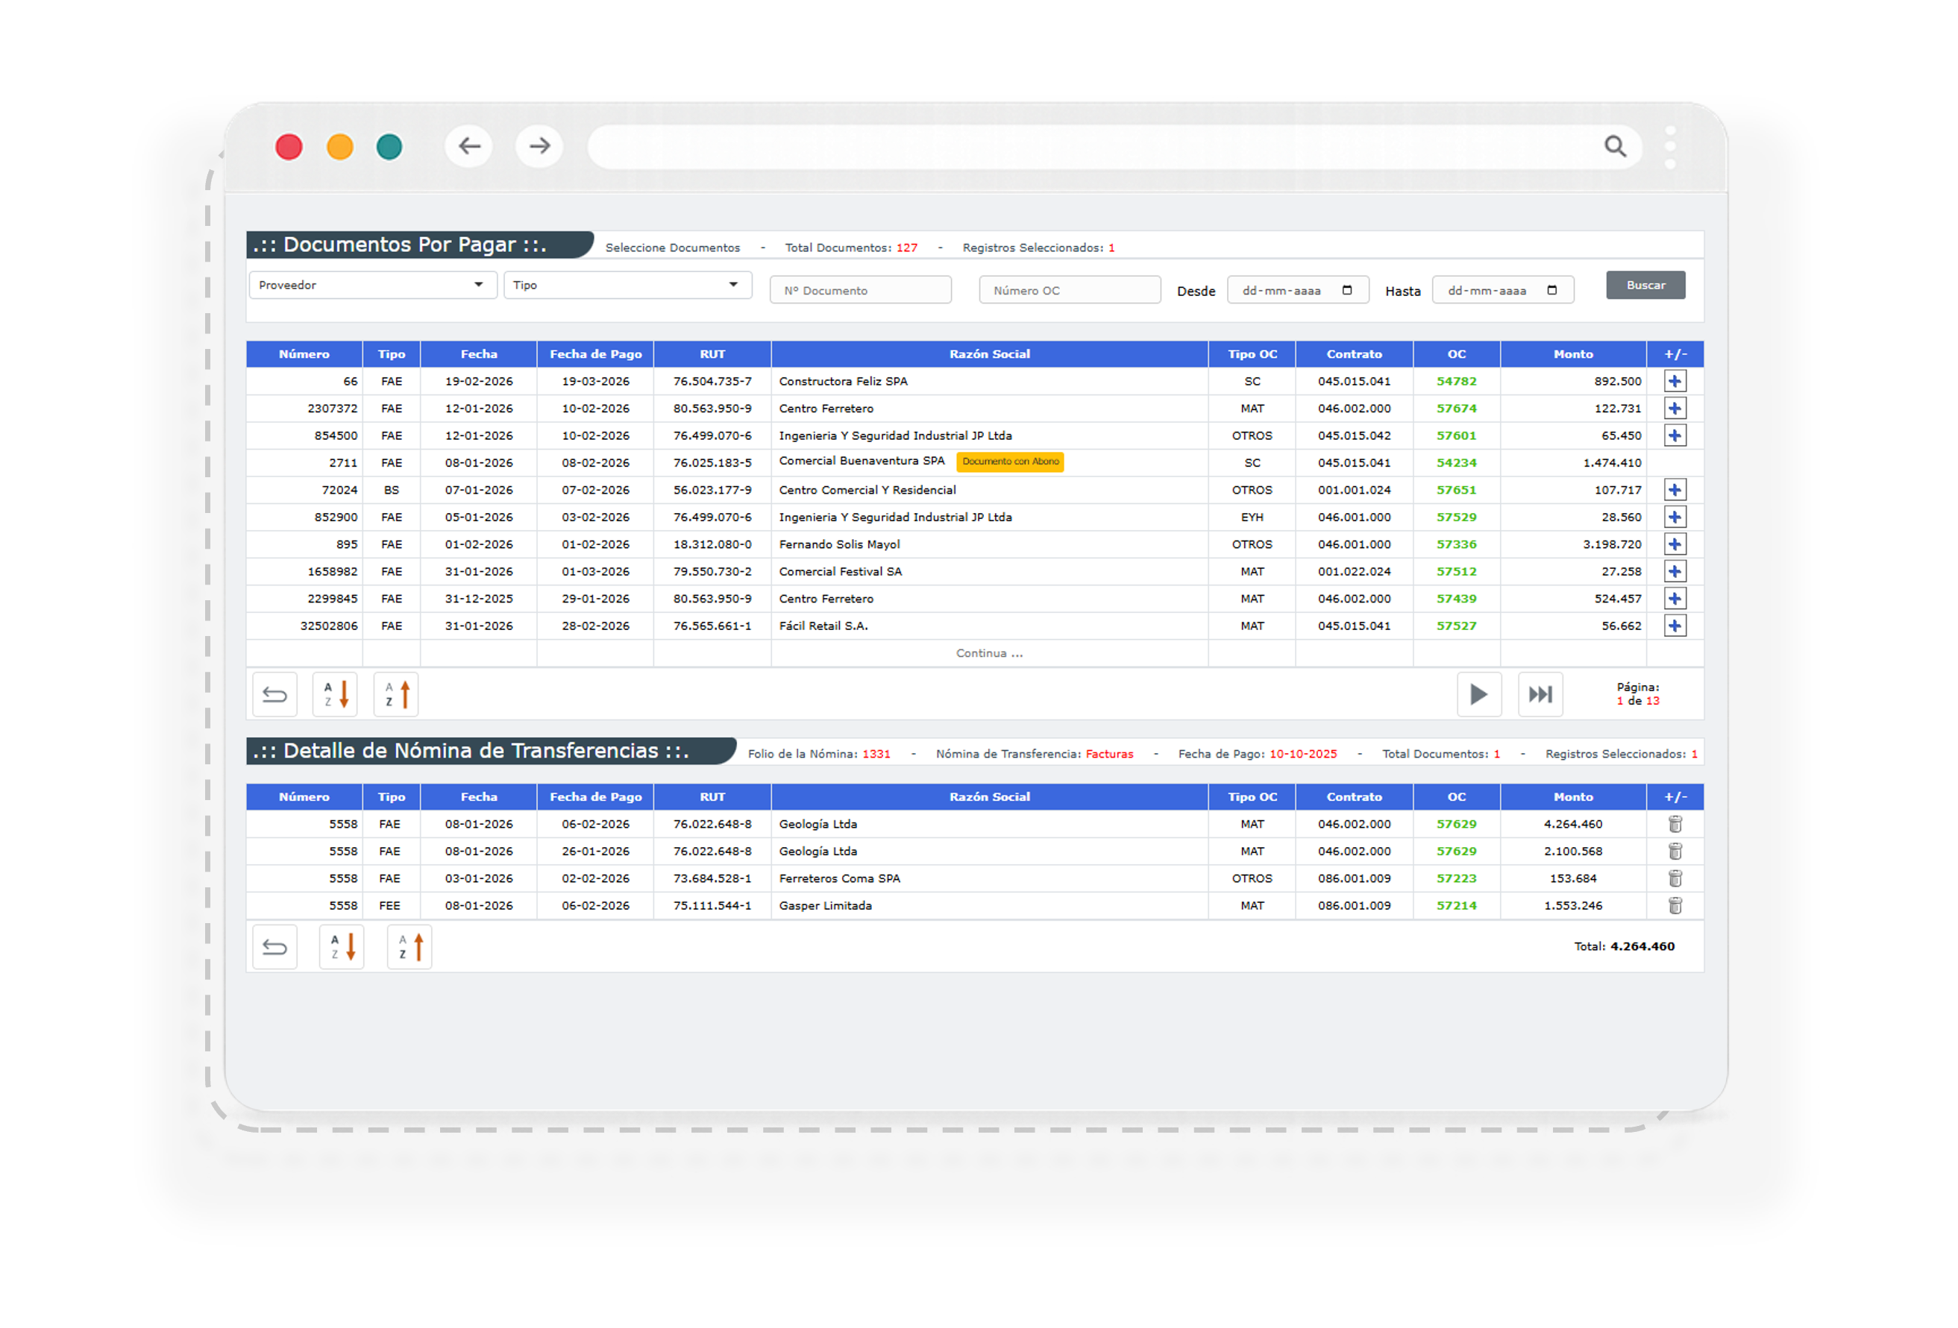Viewport: 1958px width, 1328px height.
Task: Jump to last page of documents
Action: (x=1540, y=695)
